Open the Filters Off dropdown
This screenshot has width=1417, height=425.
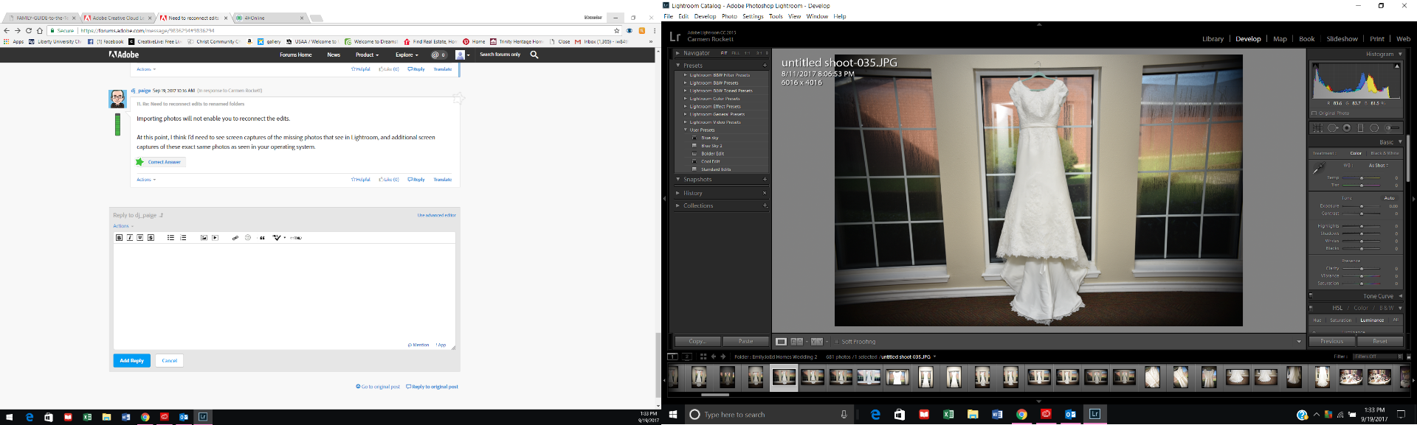1378,356
